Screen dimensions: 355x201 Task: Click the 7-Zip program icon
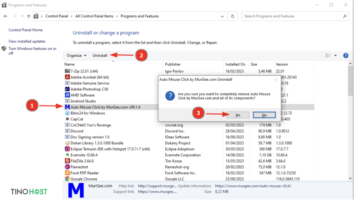[67, 71]
